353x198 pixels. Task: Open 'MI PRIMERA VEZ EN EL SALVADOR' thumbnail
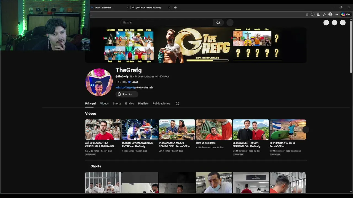288,130
